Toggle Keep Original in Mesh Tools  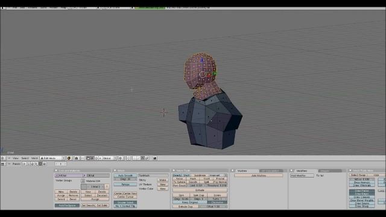point(190,203)
